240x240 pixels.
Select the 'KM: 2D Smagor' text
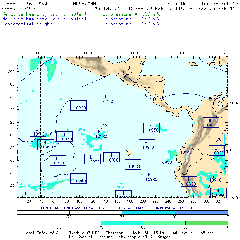pyautogui.click(x=156, y=237)
